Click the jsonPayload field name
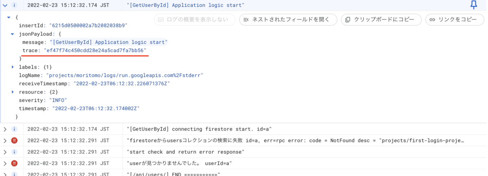Screen dimensions: 488x176 pyautogui.click(x=35, y=34)
